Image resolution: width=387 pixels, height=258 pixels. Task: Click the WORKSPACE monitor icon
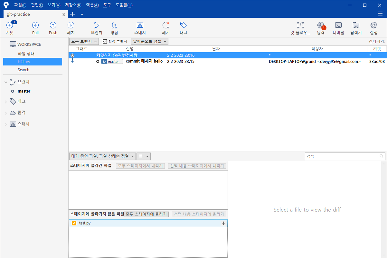[x=13, y=45]
